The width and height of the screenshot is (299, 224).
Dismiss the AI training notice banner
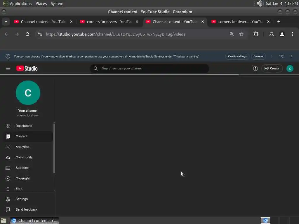[x=258, y=56]
